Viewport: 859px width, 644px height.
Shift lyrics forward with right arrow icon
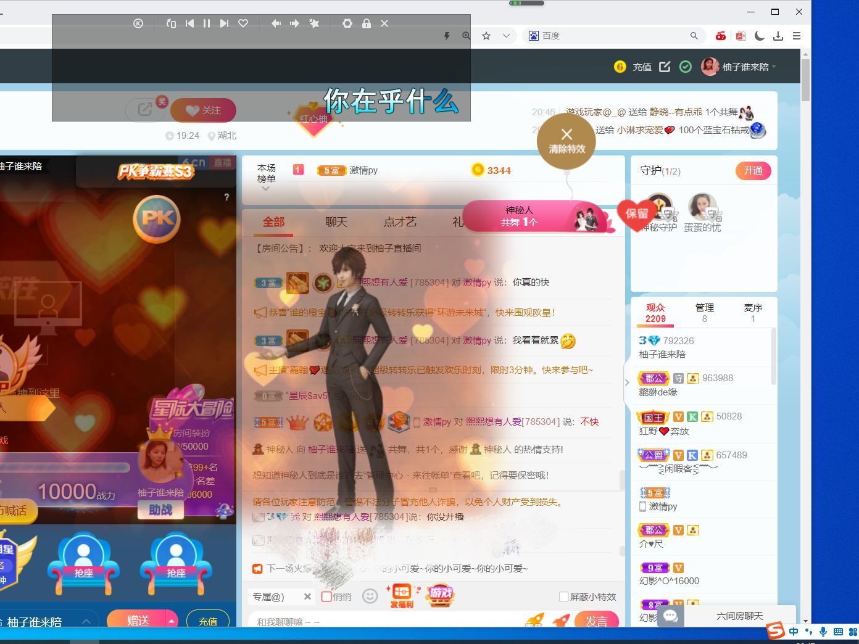click(x=294, y=23)
